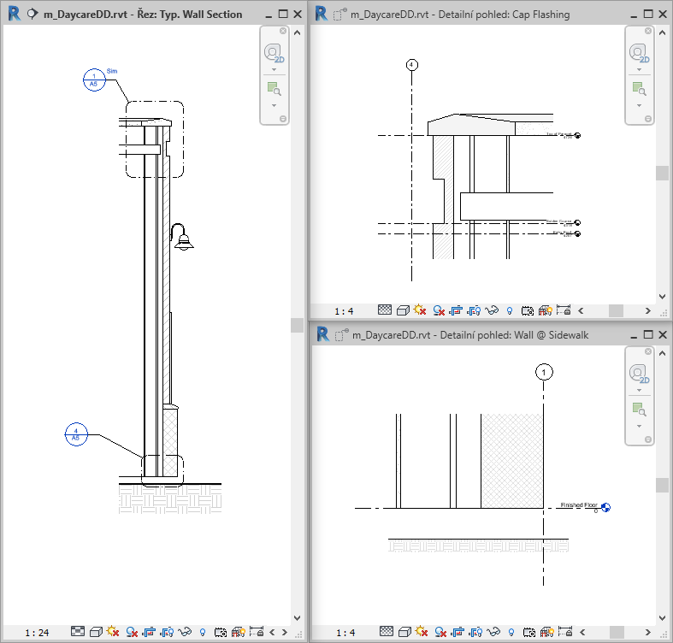Image resolution: width=673 pixels, height=643 pixels.
Task: Open Temporary Hide/Isolate in Cap Flashing view
Action: [492, 310]
